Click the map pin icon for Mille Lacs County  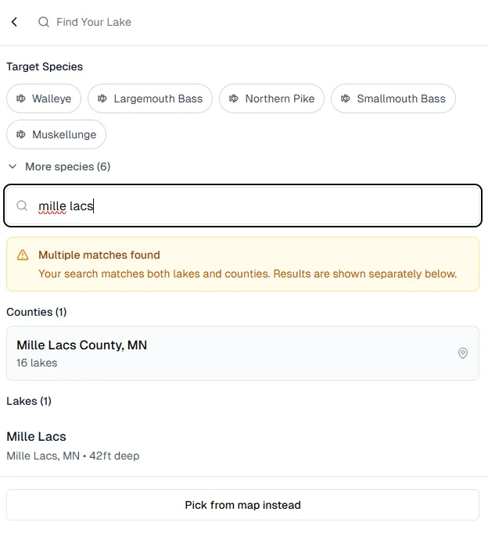pos(463,353)
